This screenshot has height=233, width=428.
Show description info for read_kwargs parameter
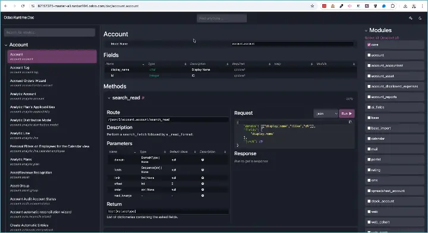203,196
